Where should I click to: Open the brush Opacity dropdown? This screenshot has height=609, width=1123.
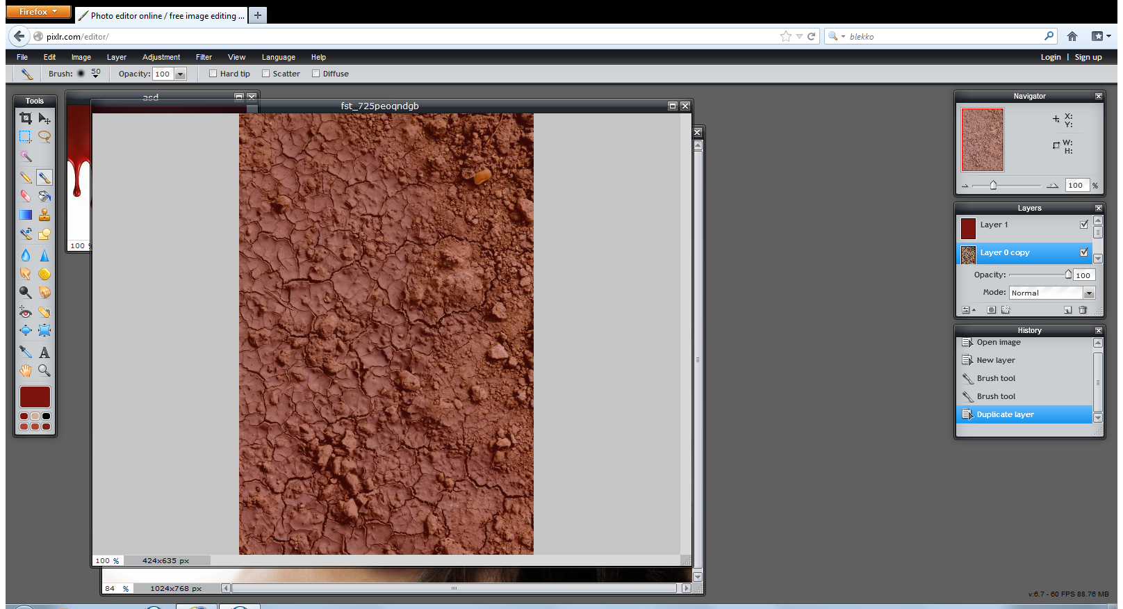click(181, 74)
